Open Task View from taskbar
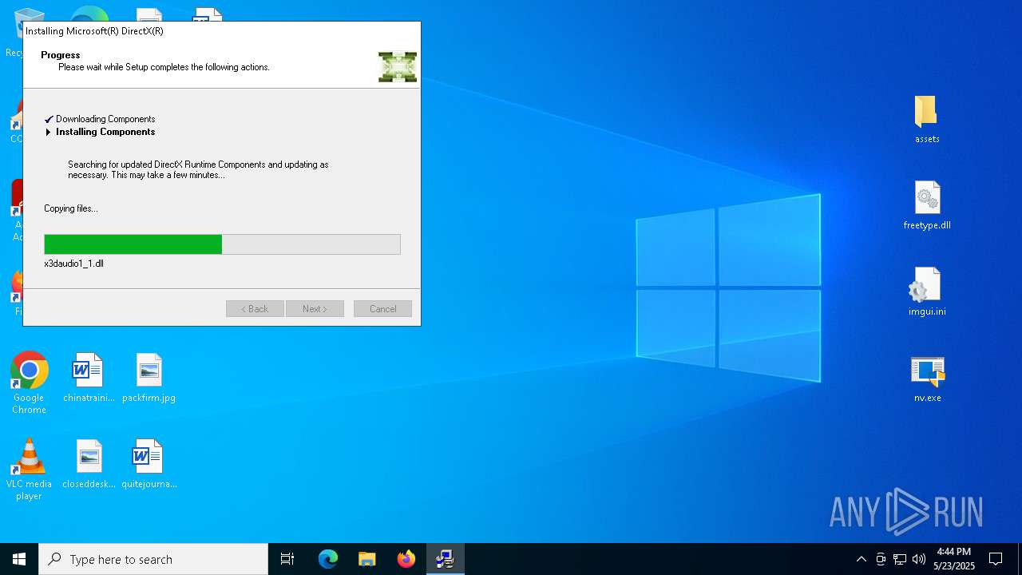Image resolution: width=1022 pixels, height=575 pixels. click(x=287, y=559)
